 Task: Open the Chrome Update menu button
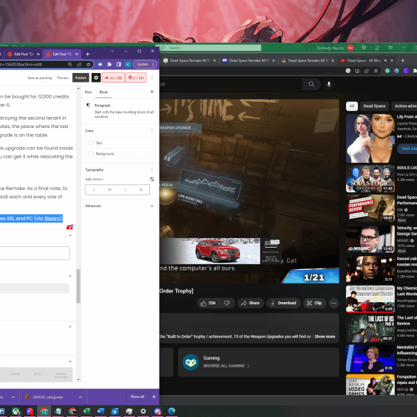tap(145, 64)
